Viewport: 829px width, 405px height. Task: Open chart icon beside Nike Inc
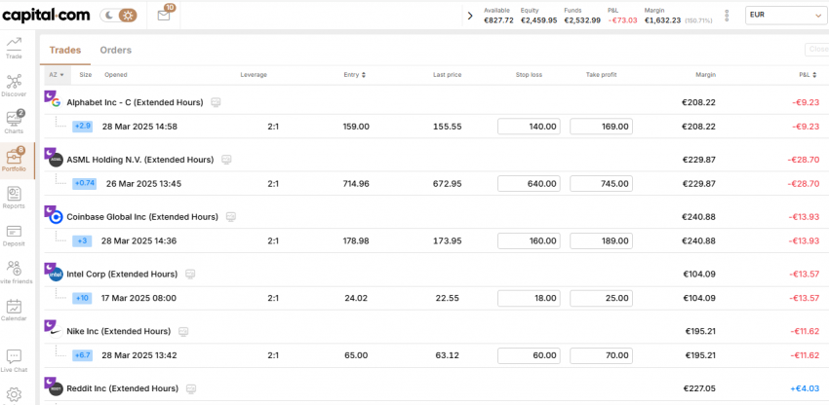pyautogui.click(x=183, y=331)
